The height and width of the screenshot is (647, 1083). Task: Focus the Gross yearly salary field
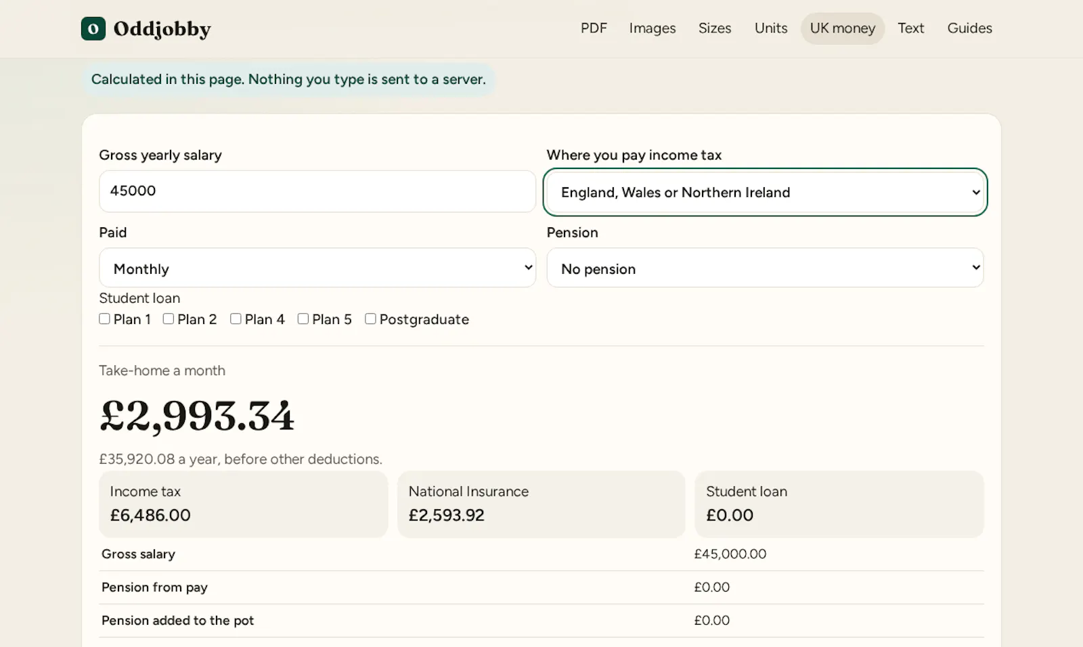[x=317, y=191]
